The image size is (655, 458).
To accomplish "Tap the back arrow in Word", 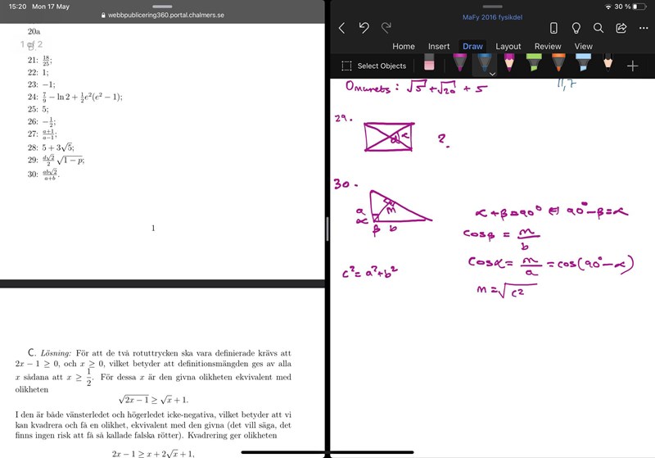I will click(341, 28).
